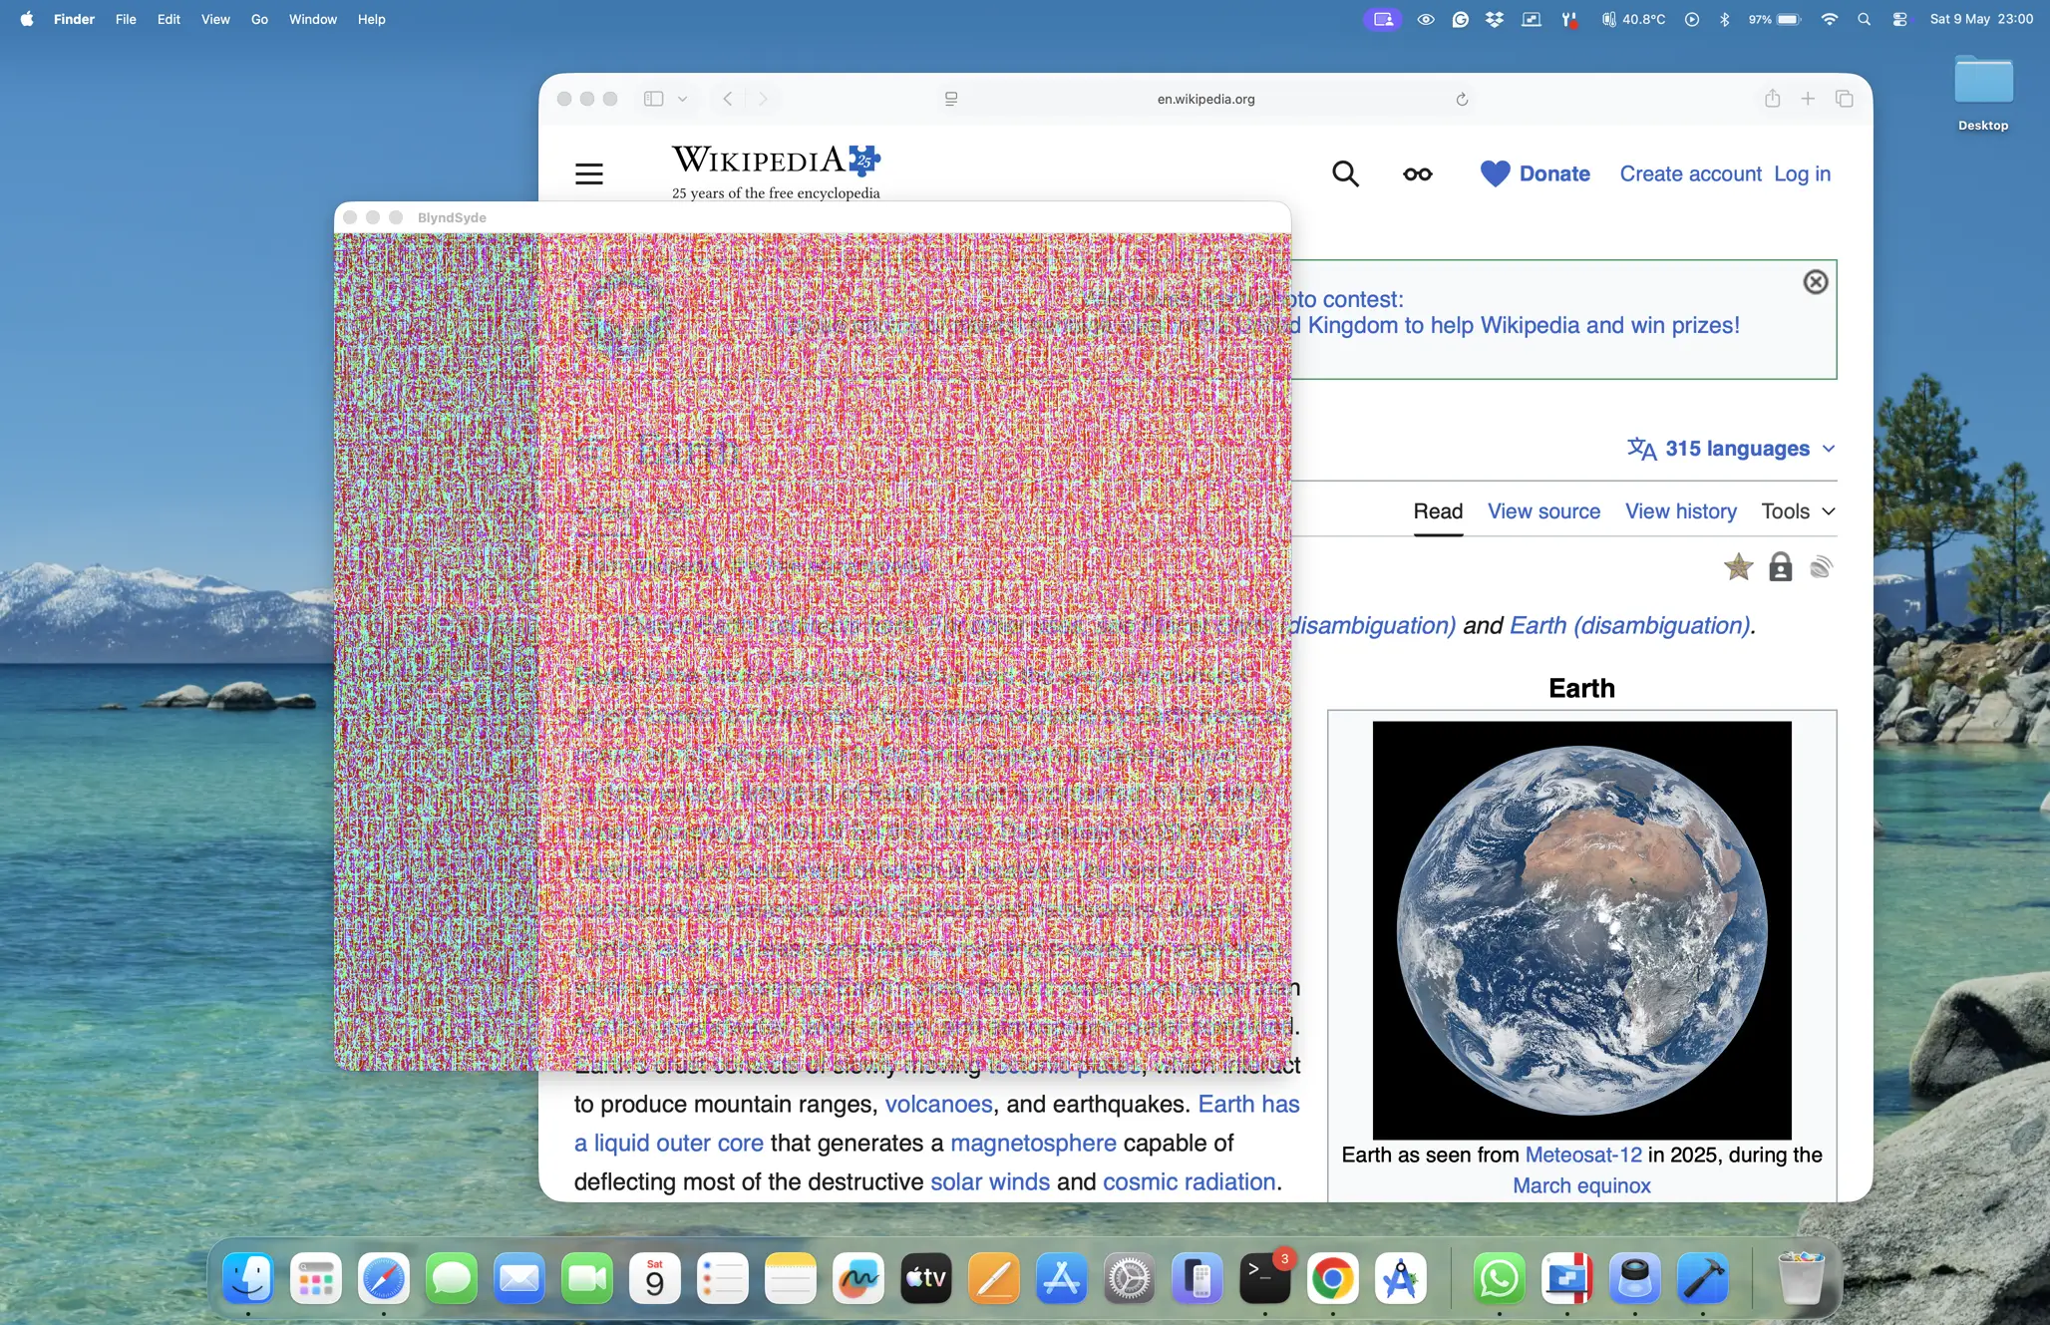This screenshot has width=2050, height=1325.
Task: Toggle the Safari sidebar button
Action: (653, 99)
